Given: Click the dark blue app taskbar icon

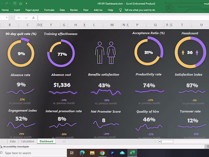Looking at the screenshot, I should (112, 153).
